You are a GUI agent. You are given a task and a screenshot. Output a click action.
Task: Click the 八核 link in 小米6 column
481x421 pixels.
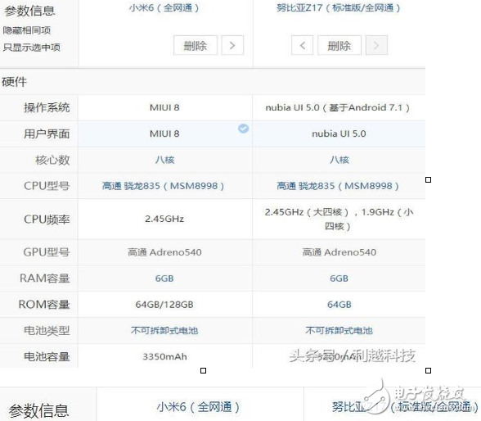(164, 160)
